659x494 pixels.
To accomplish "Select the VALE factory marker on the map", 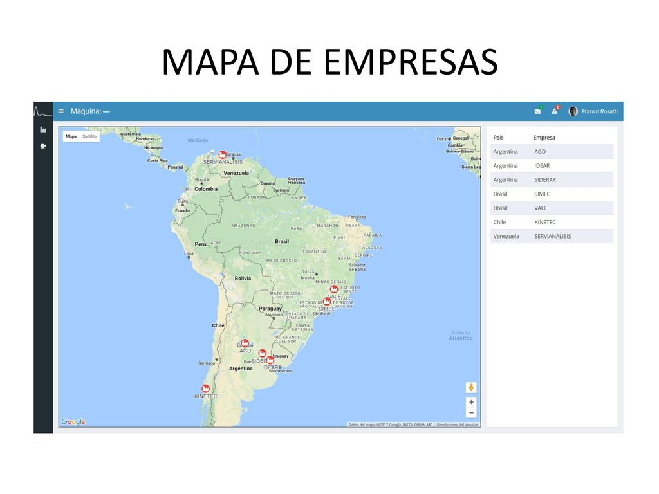I will (x=334, y=289).
